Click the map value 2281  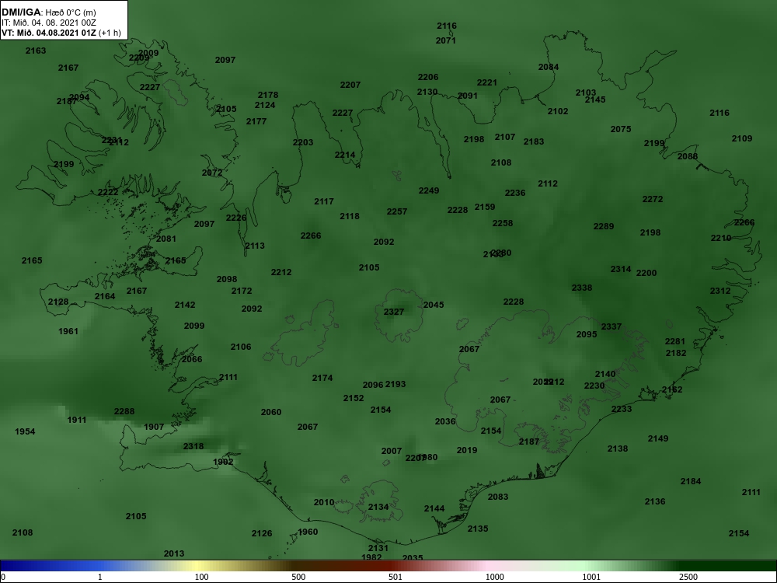click(675, 341)
